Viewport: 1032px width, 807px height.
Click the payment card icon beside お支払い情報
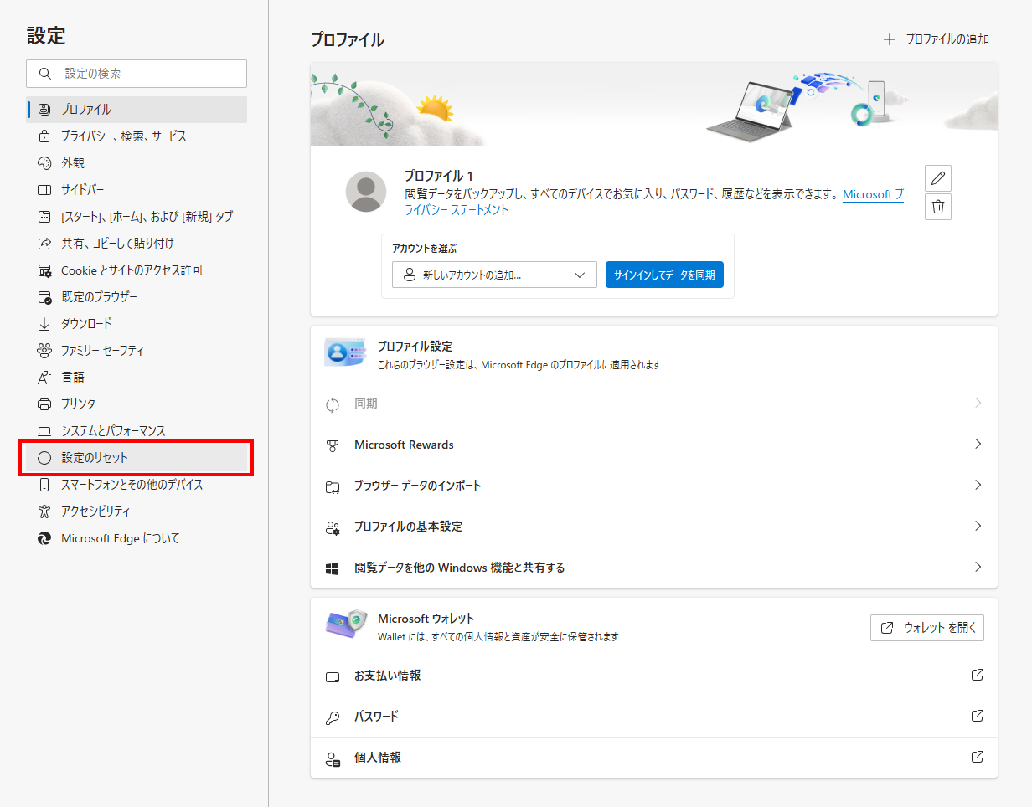coord(333,676)
